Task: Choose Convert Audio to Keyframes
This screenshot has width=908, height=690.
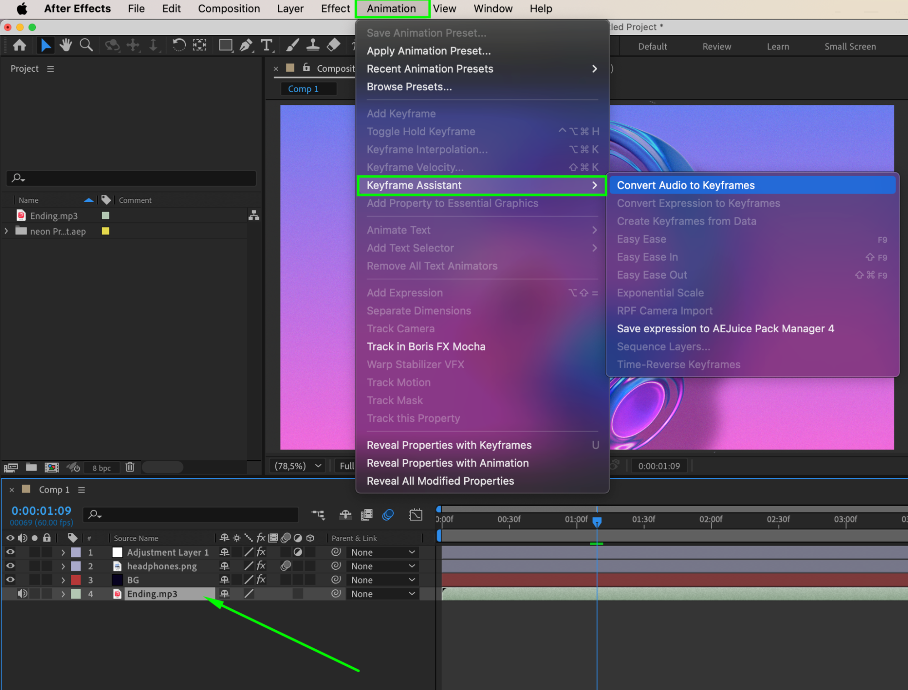Action: tap(685, 185)
